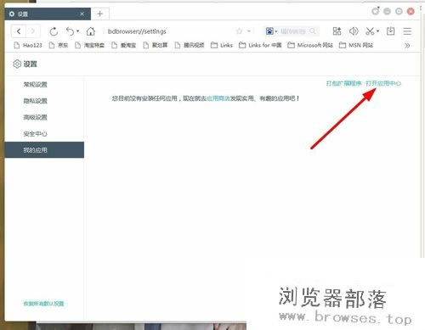Open the MSN 网站 bookmark folder
The image size is (425, 330).
pyautogui.click(x=356, y=45)
